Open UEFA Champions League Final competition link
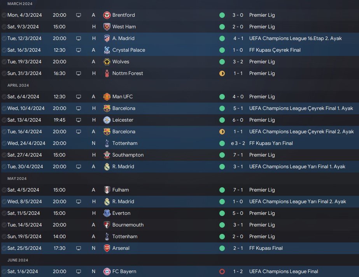359x277 pixels. (x=283, y=272)
